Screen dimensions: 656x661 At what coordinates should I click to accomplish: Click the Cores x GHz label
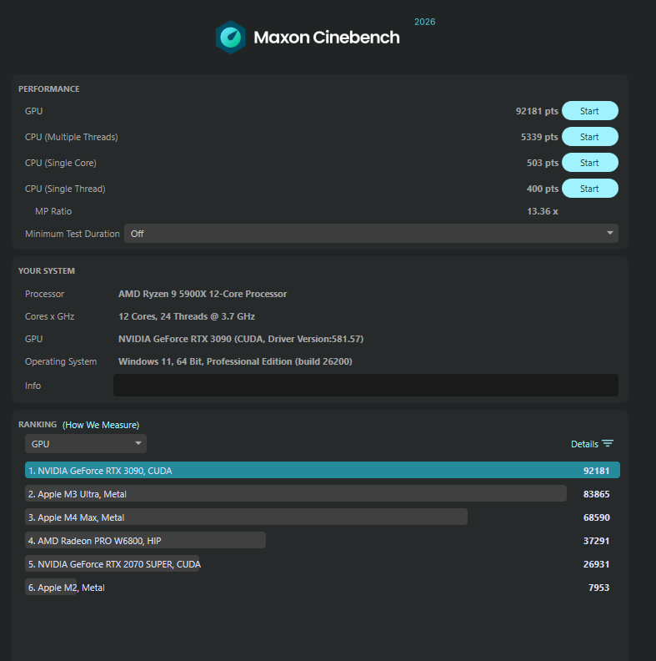point(50,316)
